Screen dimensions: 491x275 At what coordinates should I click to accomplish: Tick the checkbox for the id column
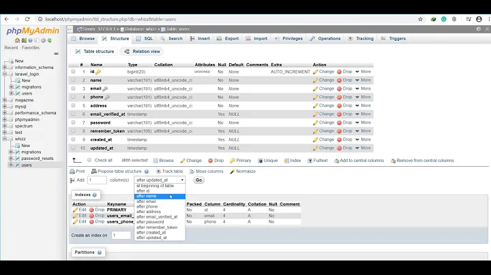click(x=73, y=71)
